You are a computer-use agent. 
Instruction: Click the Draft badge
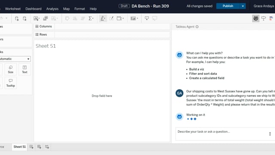[x=124, y=6]
